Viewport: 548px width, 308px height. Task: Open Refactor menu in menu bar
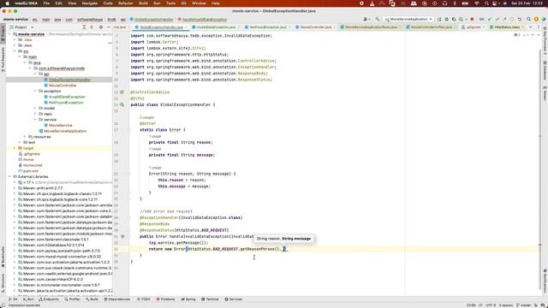click(x=126, y=3)
